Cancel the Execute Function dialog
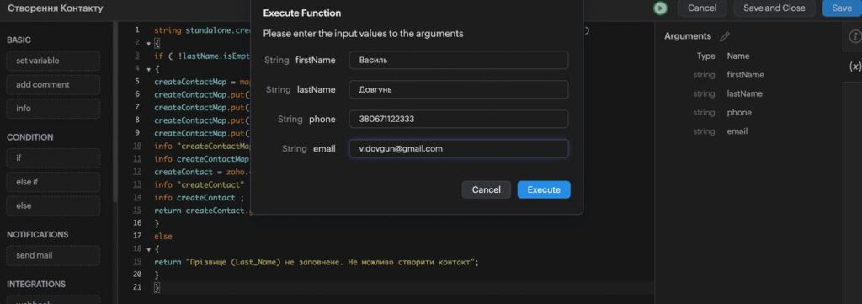 (486, 189)
